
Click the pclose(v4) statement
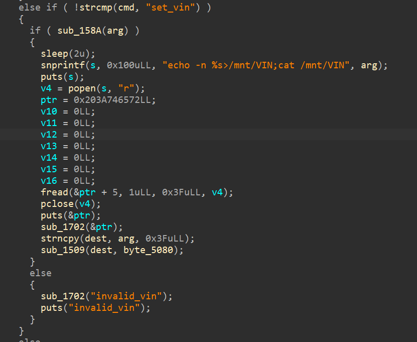coord(71,204)
